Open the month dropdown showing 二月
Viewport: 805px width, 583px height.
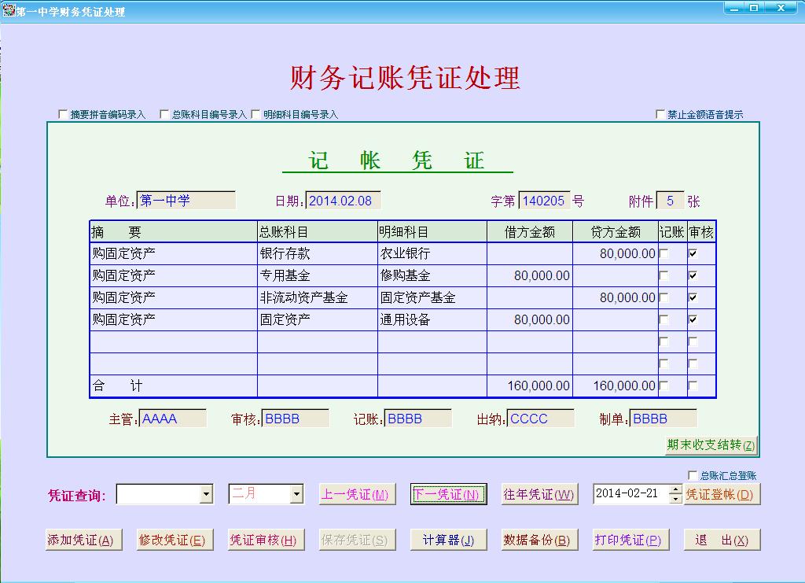point(297,494)
